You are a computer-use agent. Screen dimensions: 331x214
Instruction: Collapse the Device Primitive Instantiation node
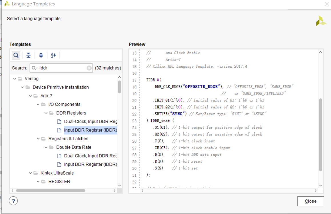coord(23,87)
